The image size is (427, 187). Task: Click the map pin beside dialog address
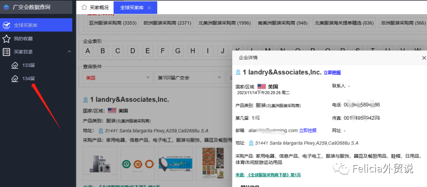[x=251, y=143]
